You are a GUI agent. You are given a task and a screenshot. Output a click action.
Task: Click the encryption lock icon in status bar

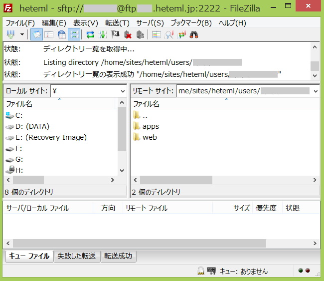coord(201,271)
